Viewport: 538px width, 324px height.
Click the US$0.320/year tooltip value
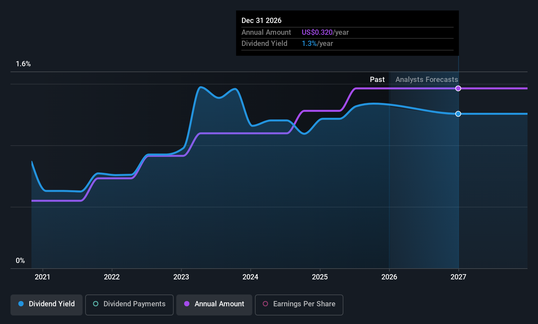(x=325, y=32)
